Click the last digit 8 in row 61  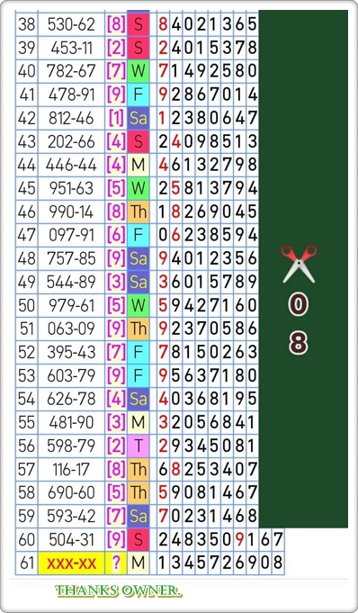(278, 563)
